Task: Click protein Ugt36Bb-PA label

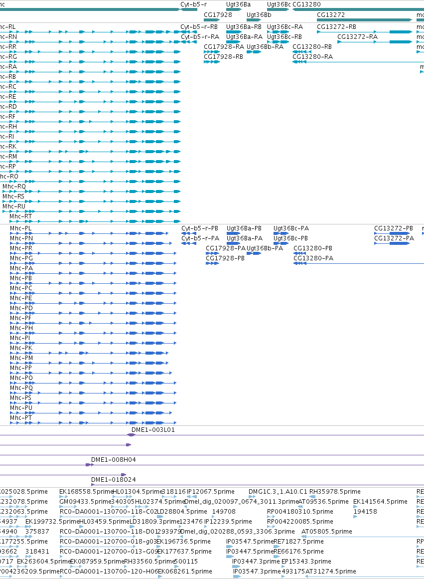Action: pos(265,248)
